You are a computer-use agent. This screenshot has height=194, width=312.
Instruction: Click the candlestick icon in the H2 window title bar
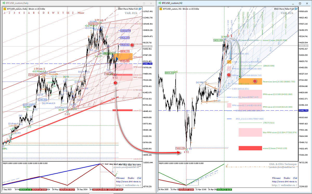click(x=160, y=3)
